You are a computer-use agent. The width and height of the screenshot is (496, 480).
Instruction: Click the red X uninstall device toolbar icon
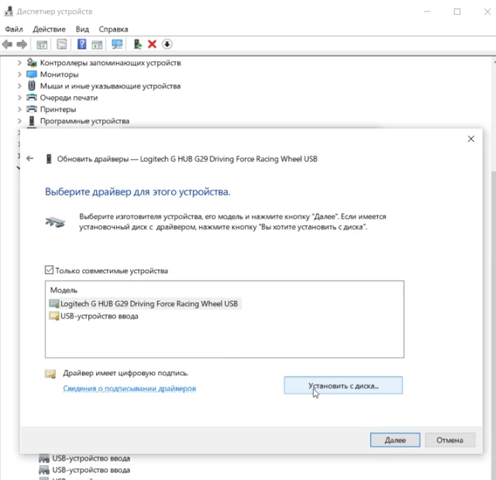click(x=152, y=44)
